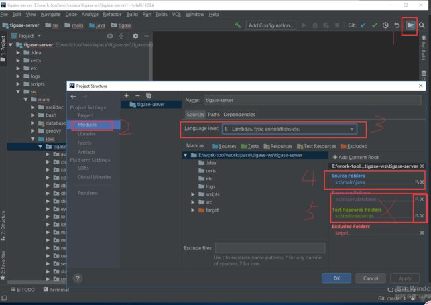This screenshot has width=431, height=305.
Task: Click copy module icon
Action: click(x=149, y=95)
